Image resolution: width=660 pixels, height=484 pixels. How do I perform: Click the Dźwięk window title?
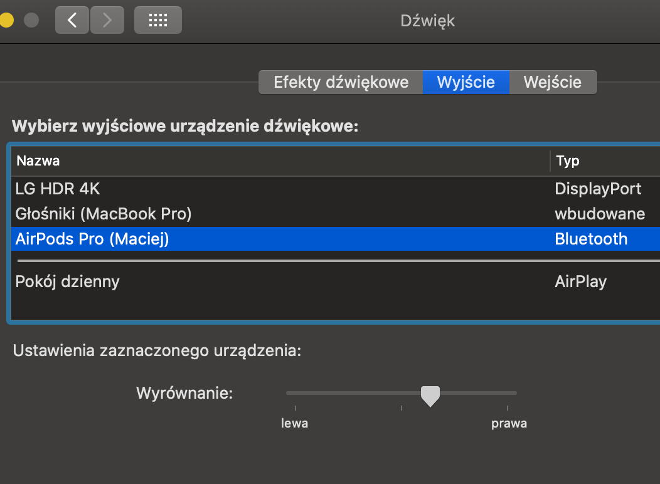point(427,21)
